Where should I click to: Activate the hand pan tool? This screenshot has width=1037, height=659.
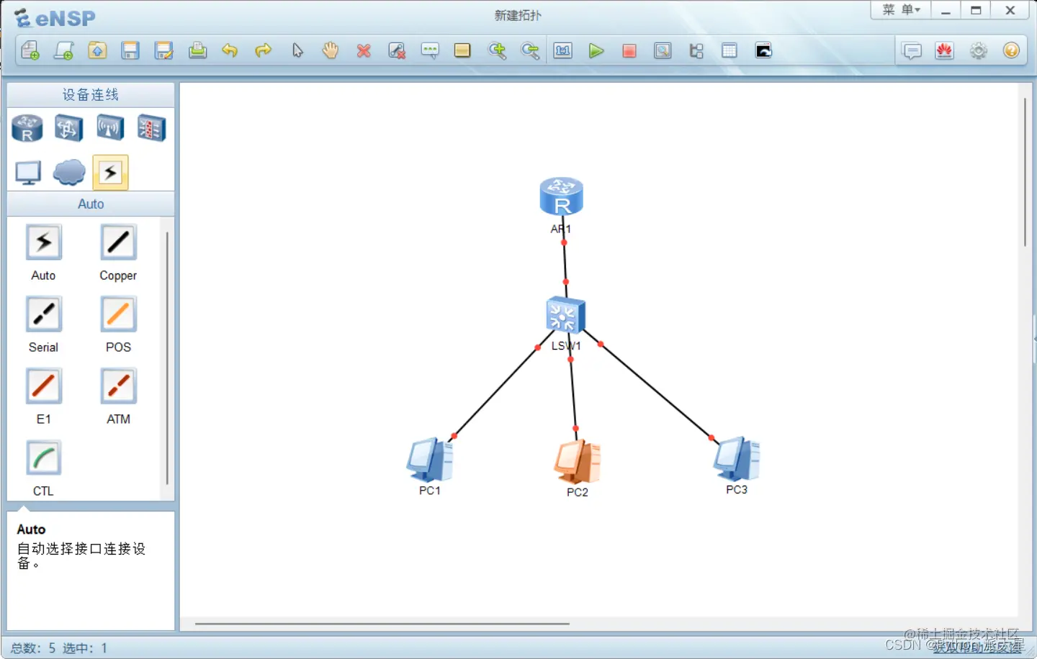pyautogui.click(x=331, y=50)
